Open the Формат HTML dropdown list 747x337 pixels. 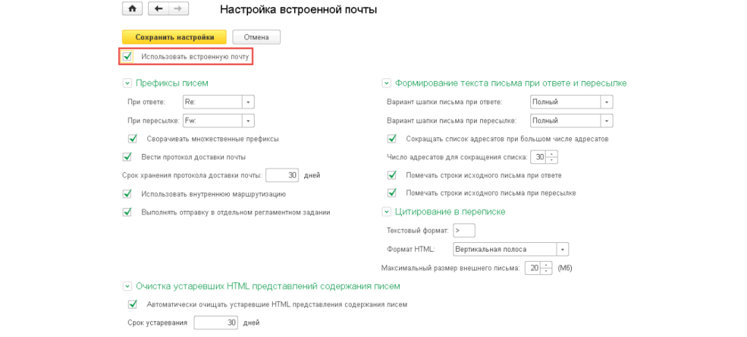(x=562, y=249)
